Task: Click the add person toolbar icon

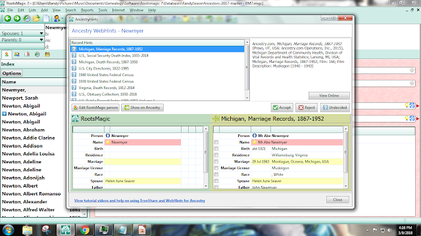Action: [x=57, y=18]
